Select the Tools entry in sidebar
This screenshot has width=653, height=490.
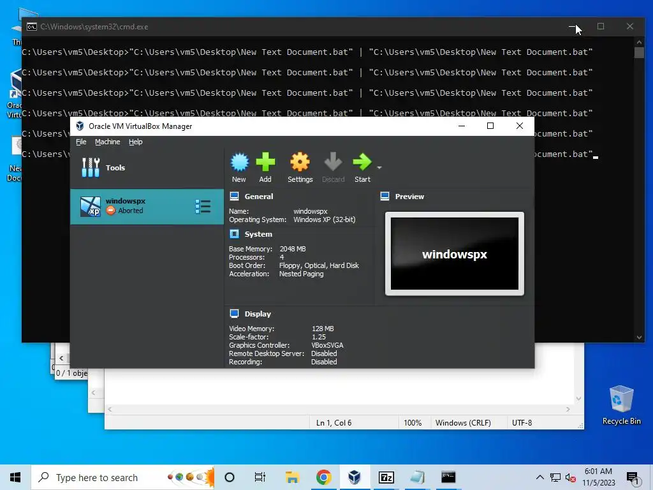click(x=147, y=168)
